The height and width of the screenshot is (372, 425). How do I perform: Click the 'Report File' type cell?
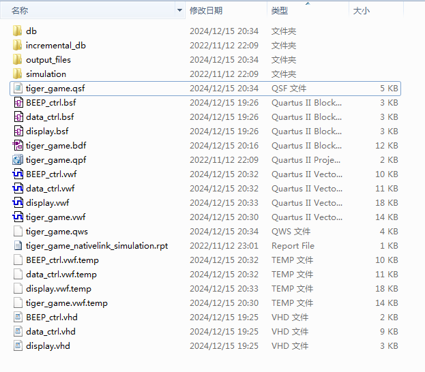[x=293, y=245]
